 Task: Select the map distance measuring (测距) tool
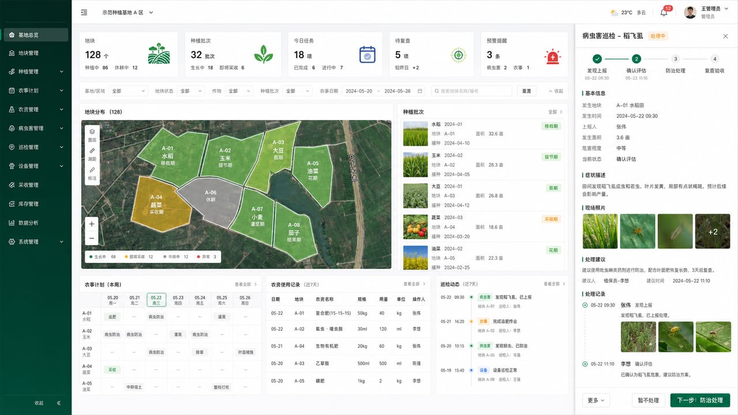pos(92,153)
